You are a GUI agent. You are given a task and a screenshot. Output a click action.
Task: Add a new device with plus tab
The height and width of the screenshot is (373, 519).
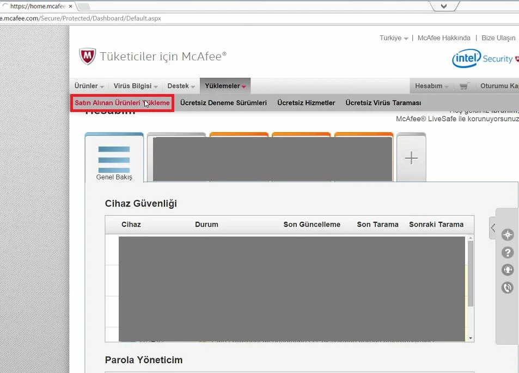point(411,158)
